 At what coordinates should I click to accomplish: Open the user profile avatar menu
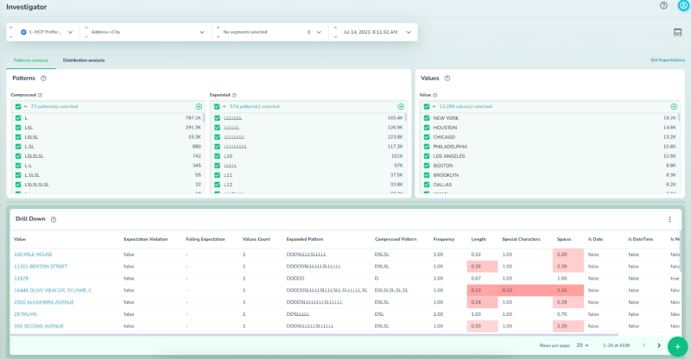point(683,5)
